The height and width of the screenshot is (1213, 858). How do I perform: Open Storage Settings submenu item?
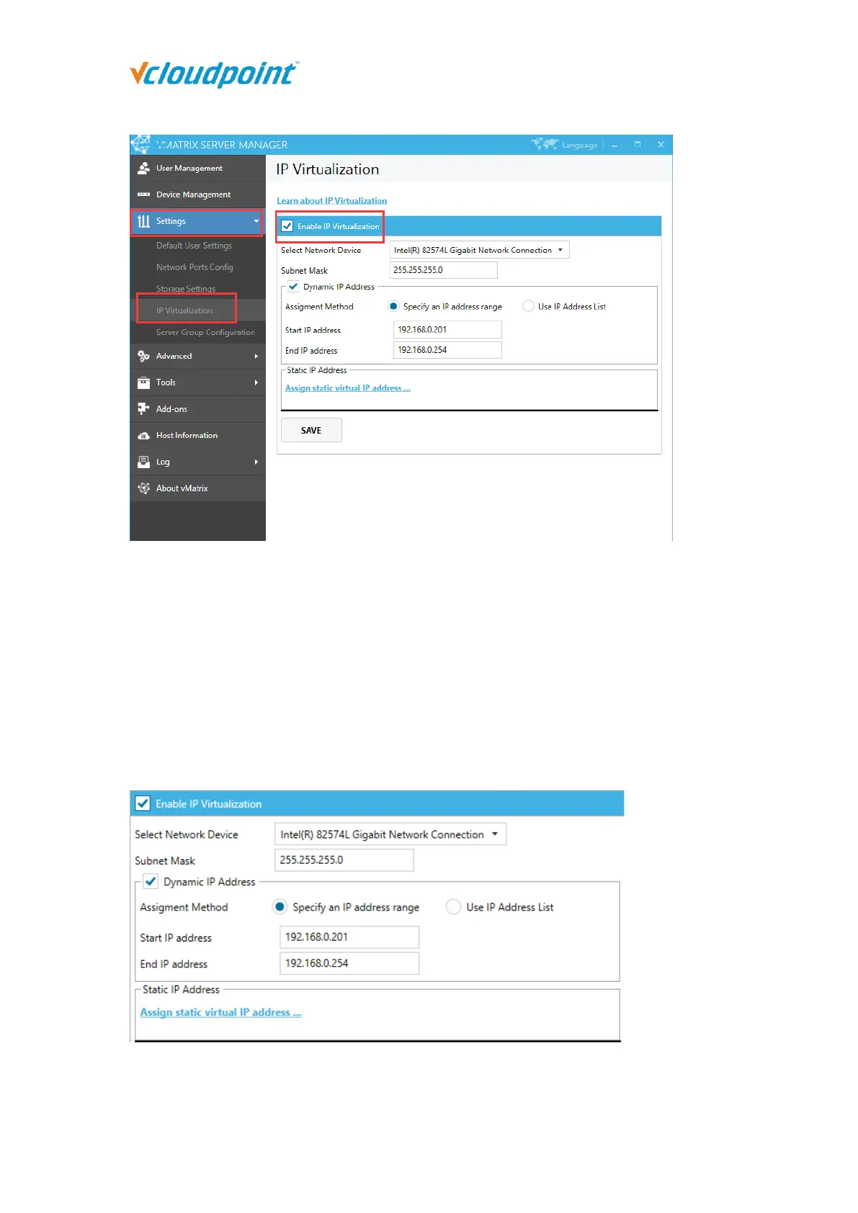coord(186,289)
